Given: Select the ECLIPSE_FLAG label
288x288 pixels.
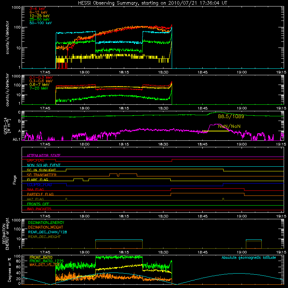Looking at the screenshot, I should (x=39, y=185).
